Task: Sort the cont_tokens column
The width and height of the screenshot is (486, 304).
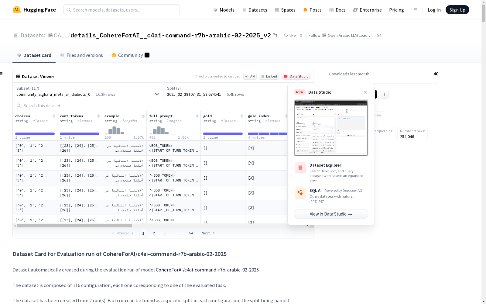Action: point(98,116)
